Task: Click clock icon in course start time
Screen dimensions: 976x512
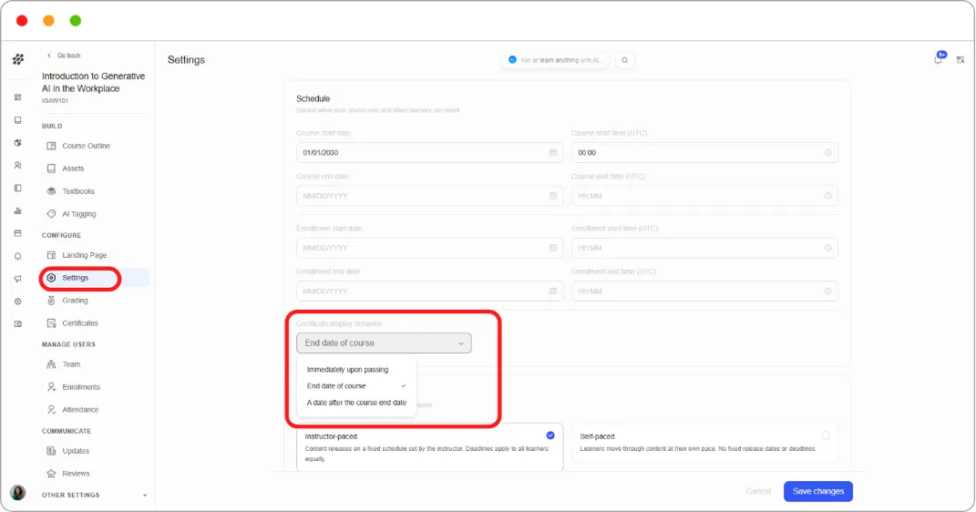Action: [x=827, y=152]
